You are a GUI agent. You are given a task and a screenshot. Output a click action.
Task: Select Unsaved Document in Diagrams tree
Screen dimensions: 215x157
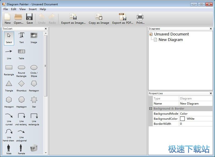coord(171,34)
